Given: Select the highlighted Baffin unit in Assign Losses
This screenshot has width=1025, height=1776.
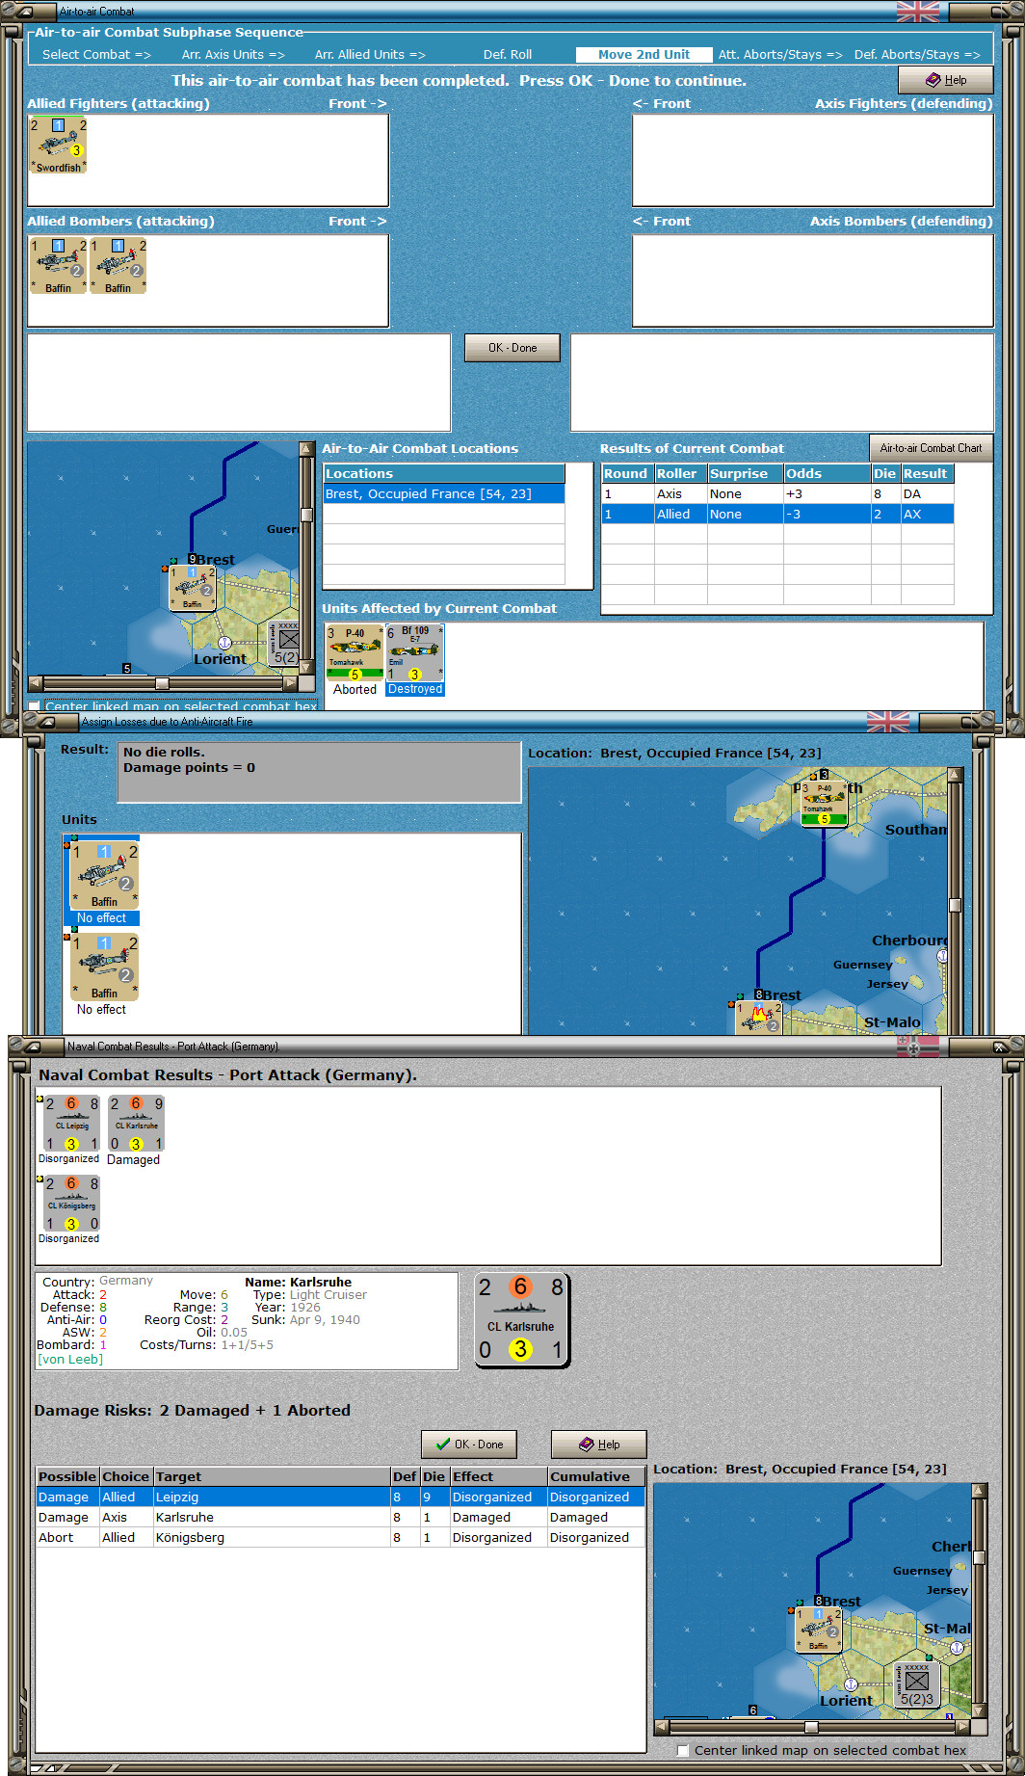Looking at the screenshot, I should point(104,875).
